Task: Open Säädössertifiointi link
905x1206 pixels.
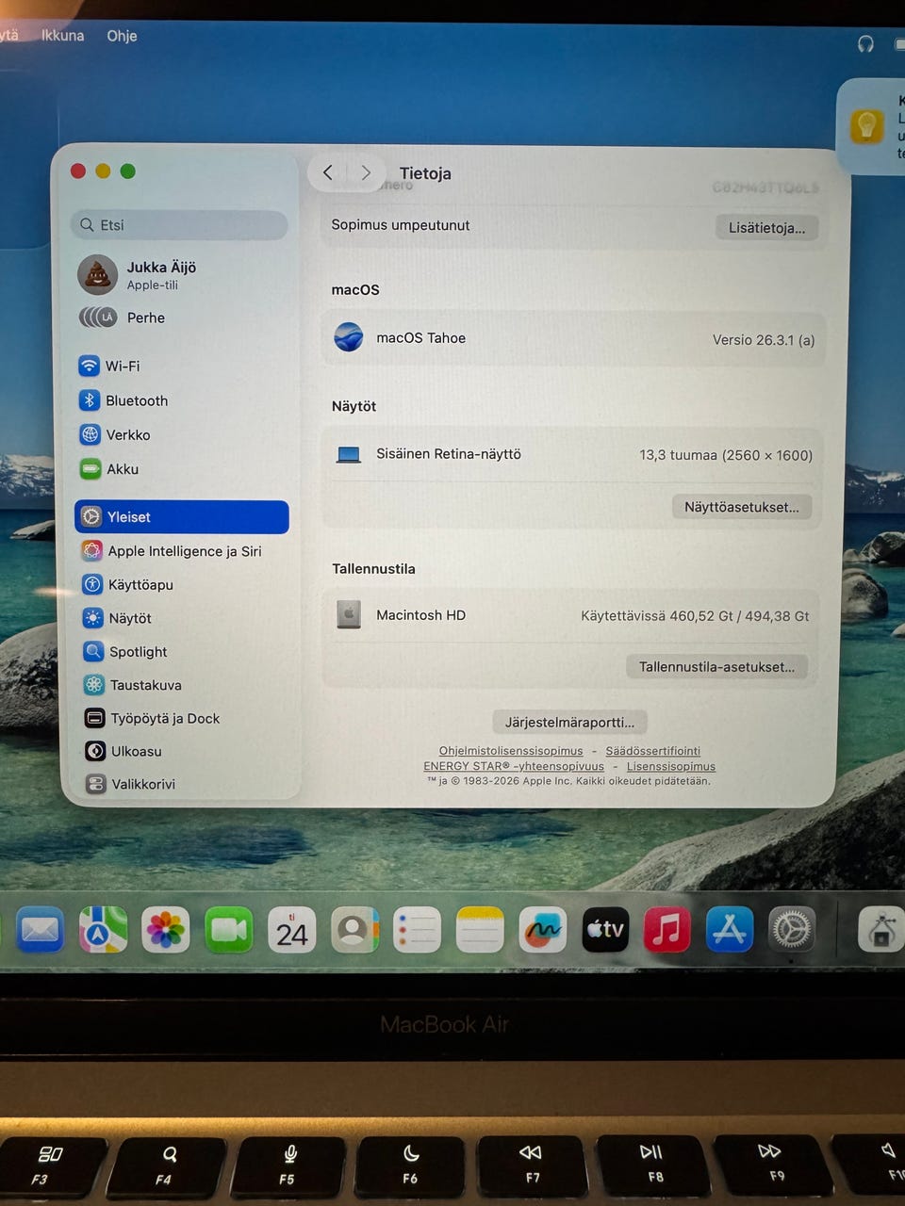Action: coord(652,751)
